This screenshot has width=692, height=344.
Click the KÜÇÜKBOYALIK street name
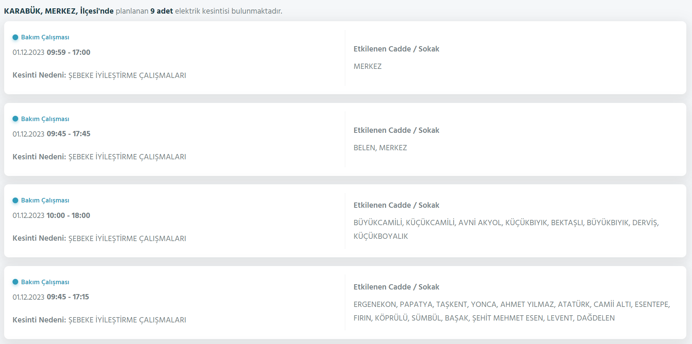(x=380, y=236)
